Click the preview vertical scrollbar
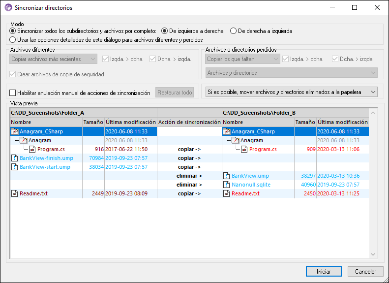This screenshot has width=389, height=283. (373, 187)
